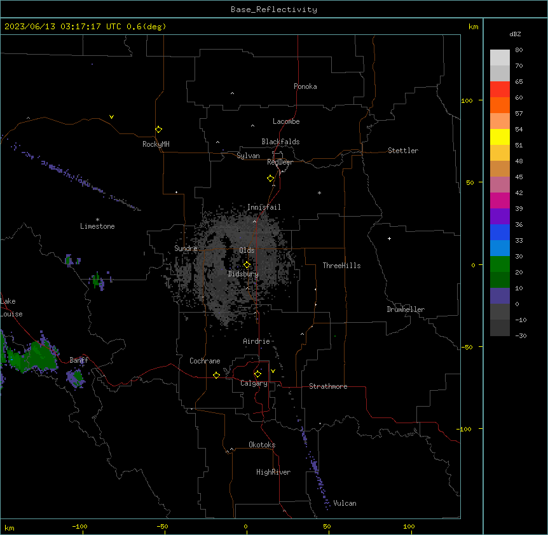Click the RedDeer city label
548x535 pixels.
pos(280,162)
